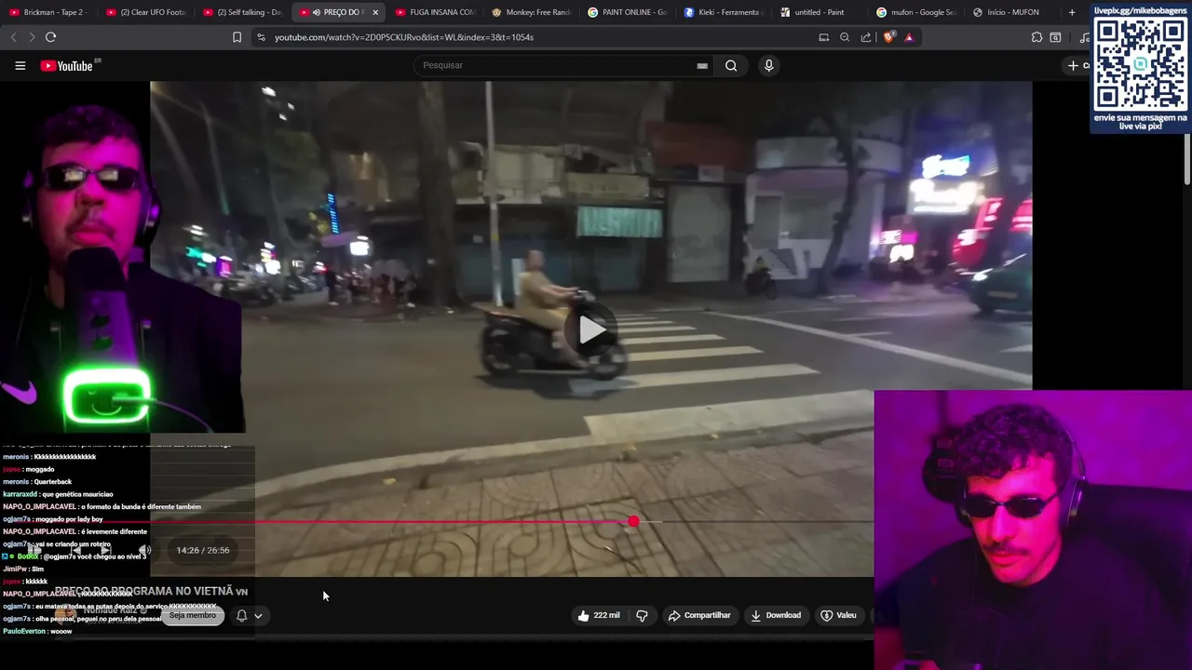Viewport: 1192px width, 670px height.
Task: Click the picture-in-picture icon in address bar
Action: [x=823, y=37]
